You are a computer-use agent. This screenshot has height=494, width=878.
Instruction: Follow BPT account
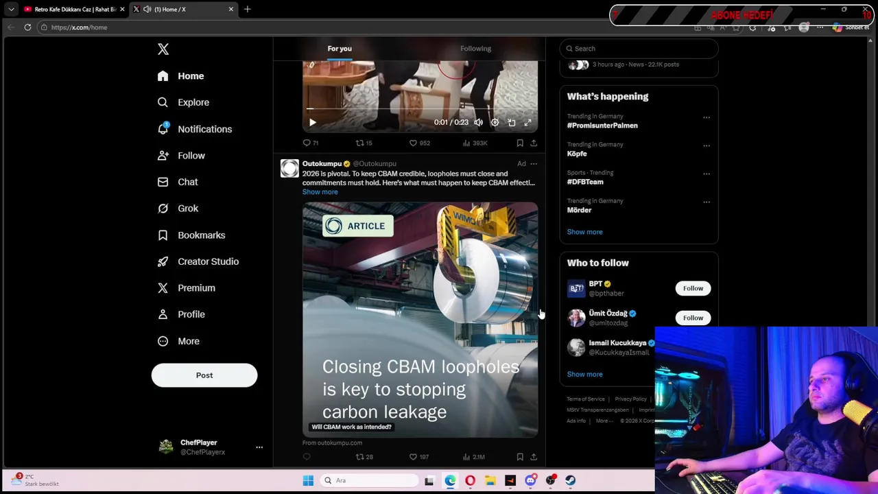[693, 288]
